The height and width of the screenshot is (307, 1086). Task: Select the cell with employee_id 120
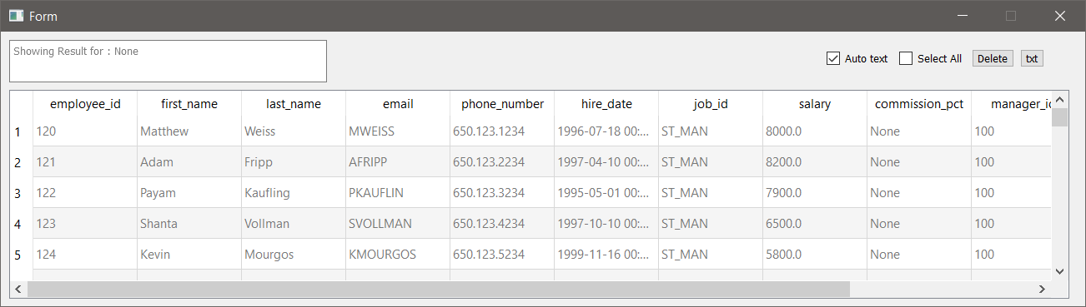pos(85,131)
